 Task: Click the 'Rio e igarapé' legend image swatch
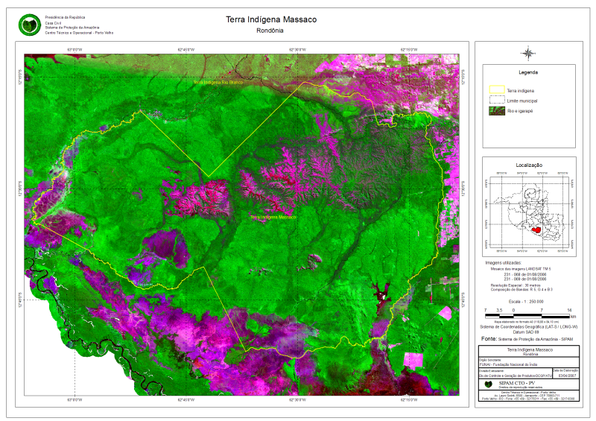coord(497,111)
